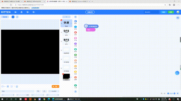Select the DFS sprite thumbnail
Image resolution: width=181 pixels, height=101 pixels.
(x=66, y=33)
